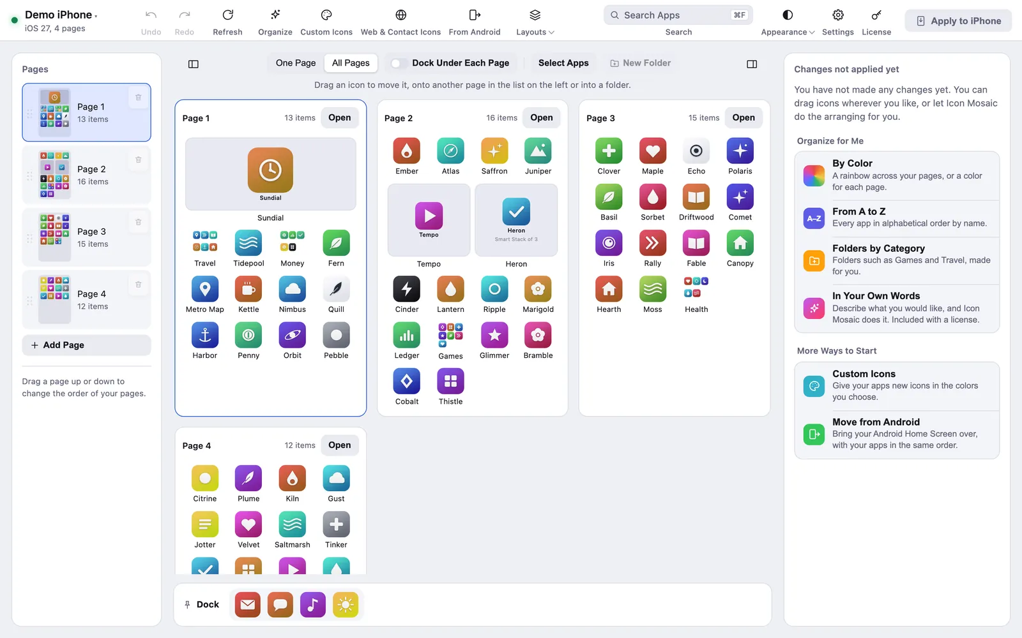Click Apply to iPhone button
Image resolution: width=1022 pixels, height=638 pixels.
[x=958, y=21]
